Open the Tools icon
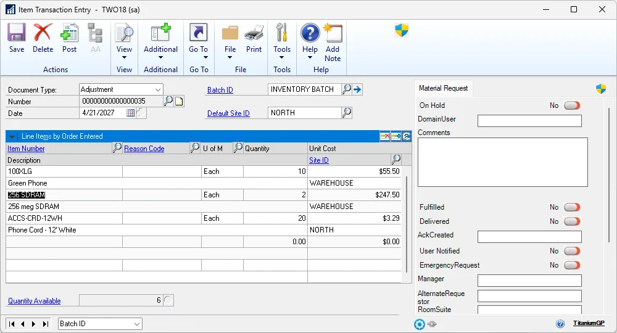Viewport: 617px width, 333px height. (x=282, y=32)
